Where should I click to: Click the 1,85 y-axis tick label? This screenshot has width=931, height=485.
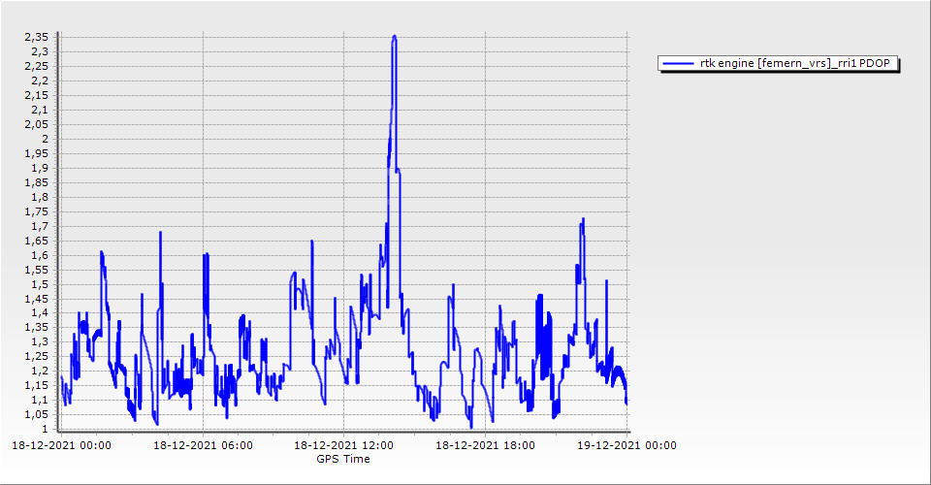[35, 182]
